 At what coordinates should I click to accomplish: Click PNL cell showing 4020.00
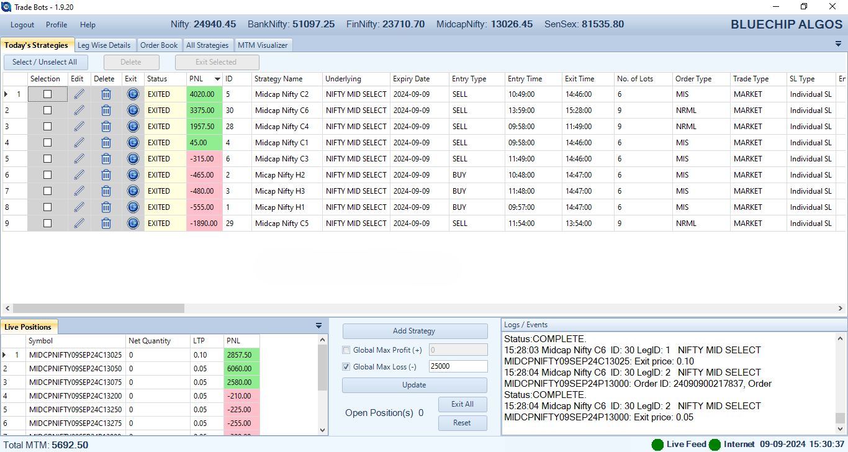coord(204,94)
